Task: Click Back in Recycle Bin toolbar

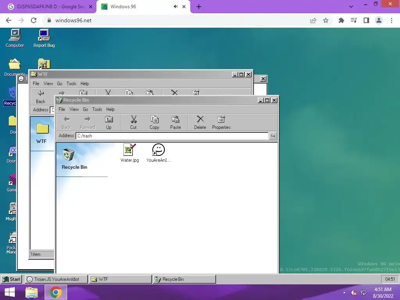Action: 66,122
